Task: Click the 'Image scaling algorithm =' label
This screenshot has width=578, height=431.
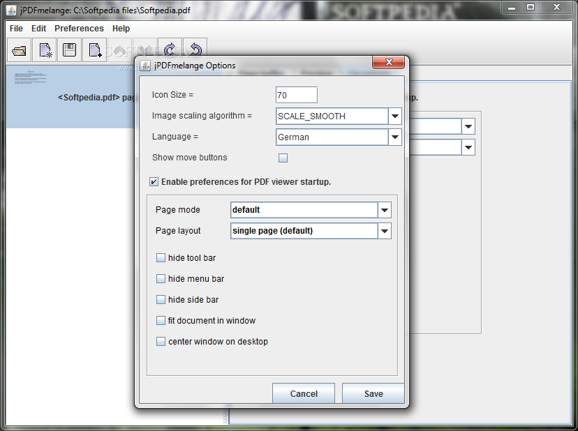Action: (202, 116)
